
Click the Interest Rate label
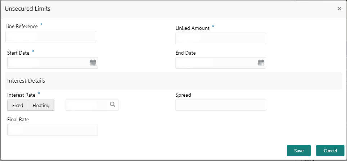tap(21, 95)
